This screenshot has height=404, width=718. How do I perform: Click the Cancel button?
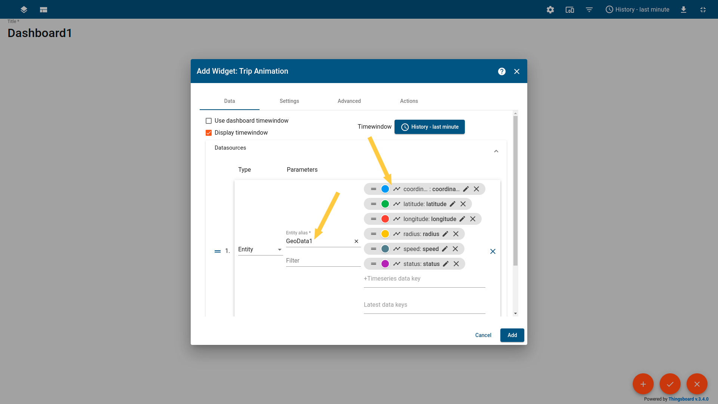pos(483,335)
